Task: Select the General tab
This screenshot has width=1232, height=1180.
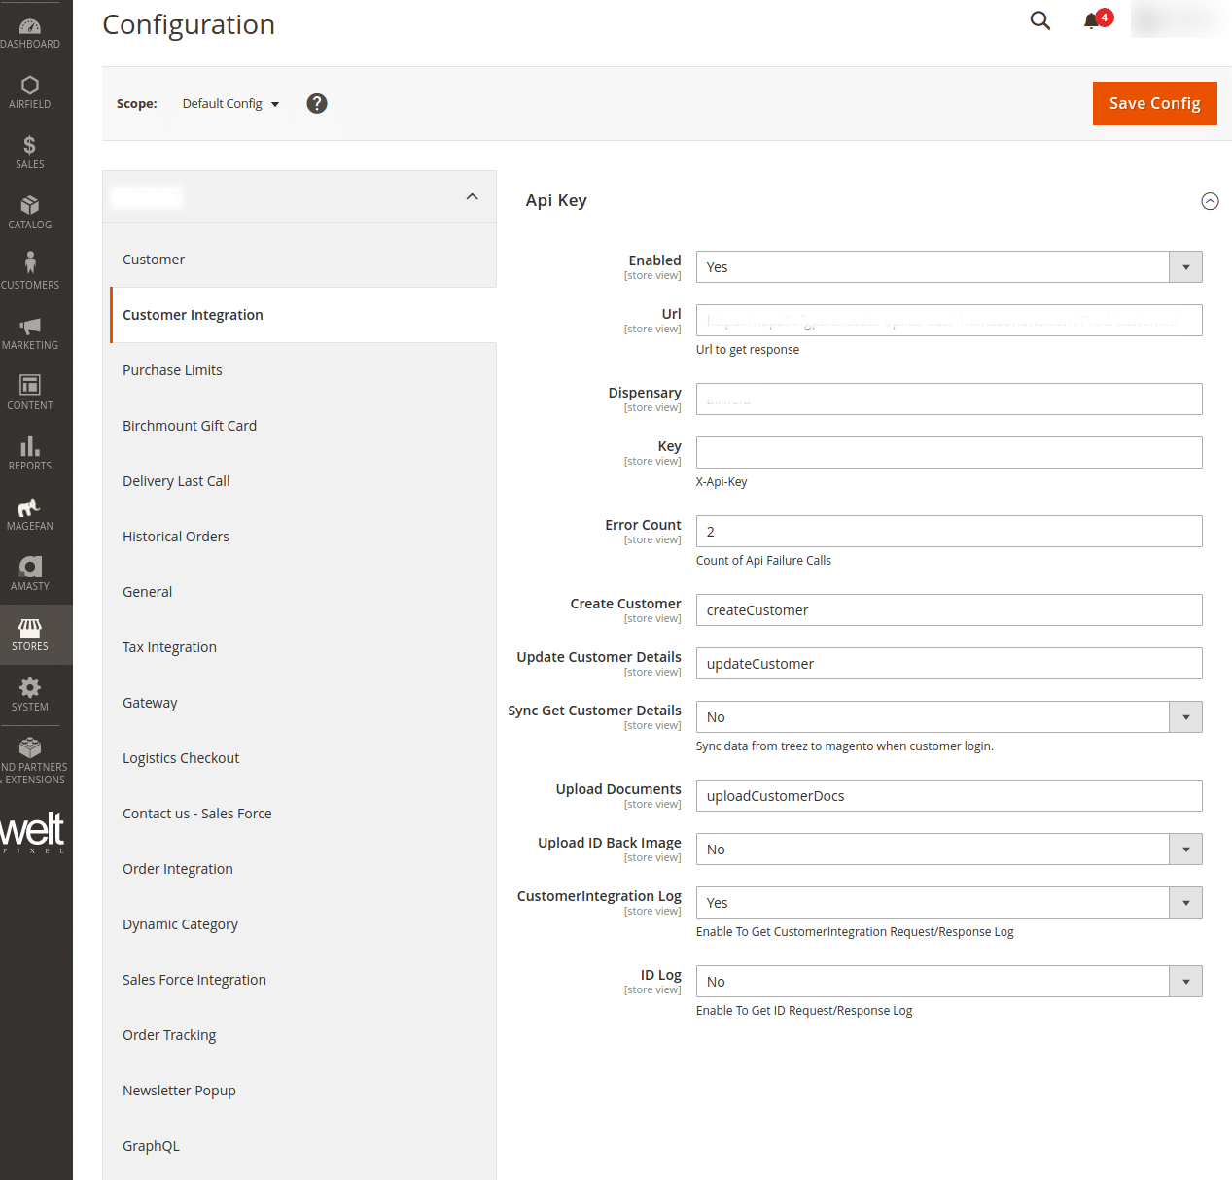Action: (x=299, y=592)
